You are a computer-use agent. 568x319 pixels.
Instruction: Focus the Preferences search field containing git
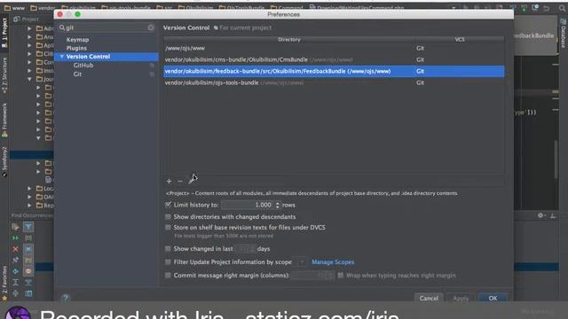106,27
